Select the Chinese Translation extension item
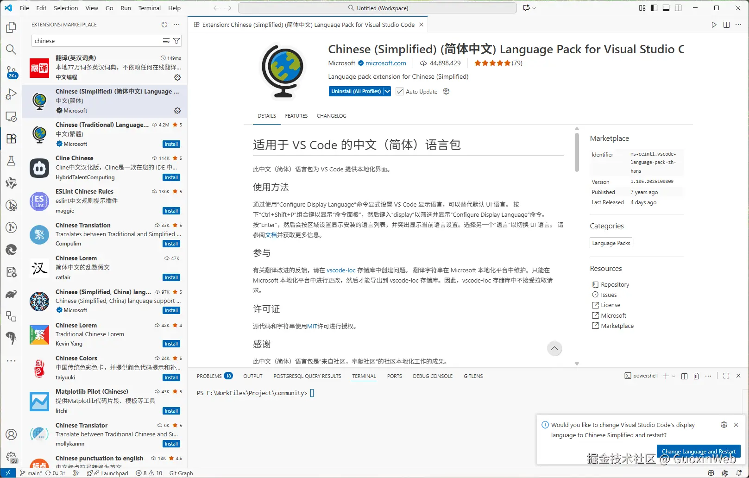Screen dimensions: 749x478 105,234
